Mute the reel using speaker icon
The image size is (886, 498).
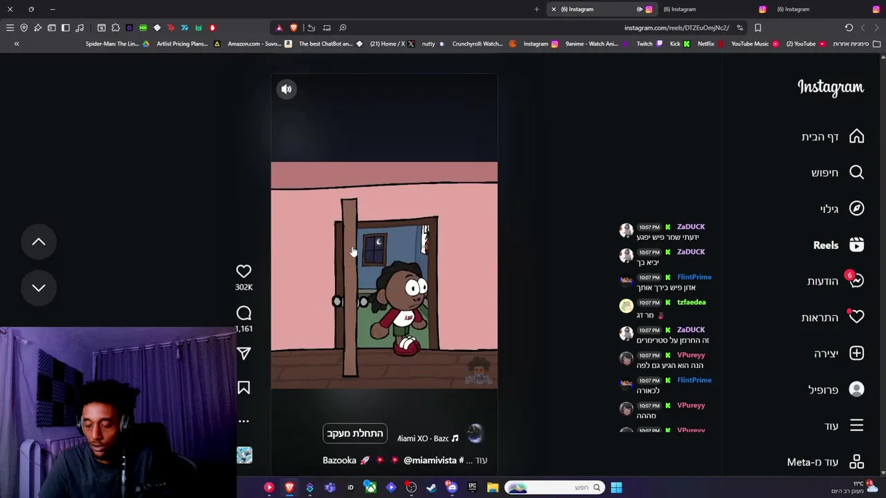[286, 89]
